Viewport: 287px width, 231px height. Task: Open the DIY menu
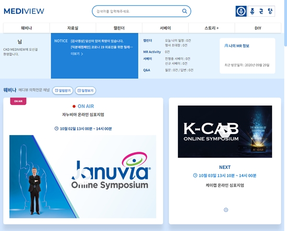[258, 28]
